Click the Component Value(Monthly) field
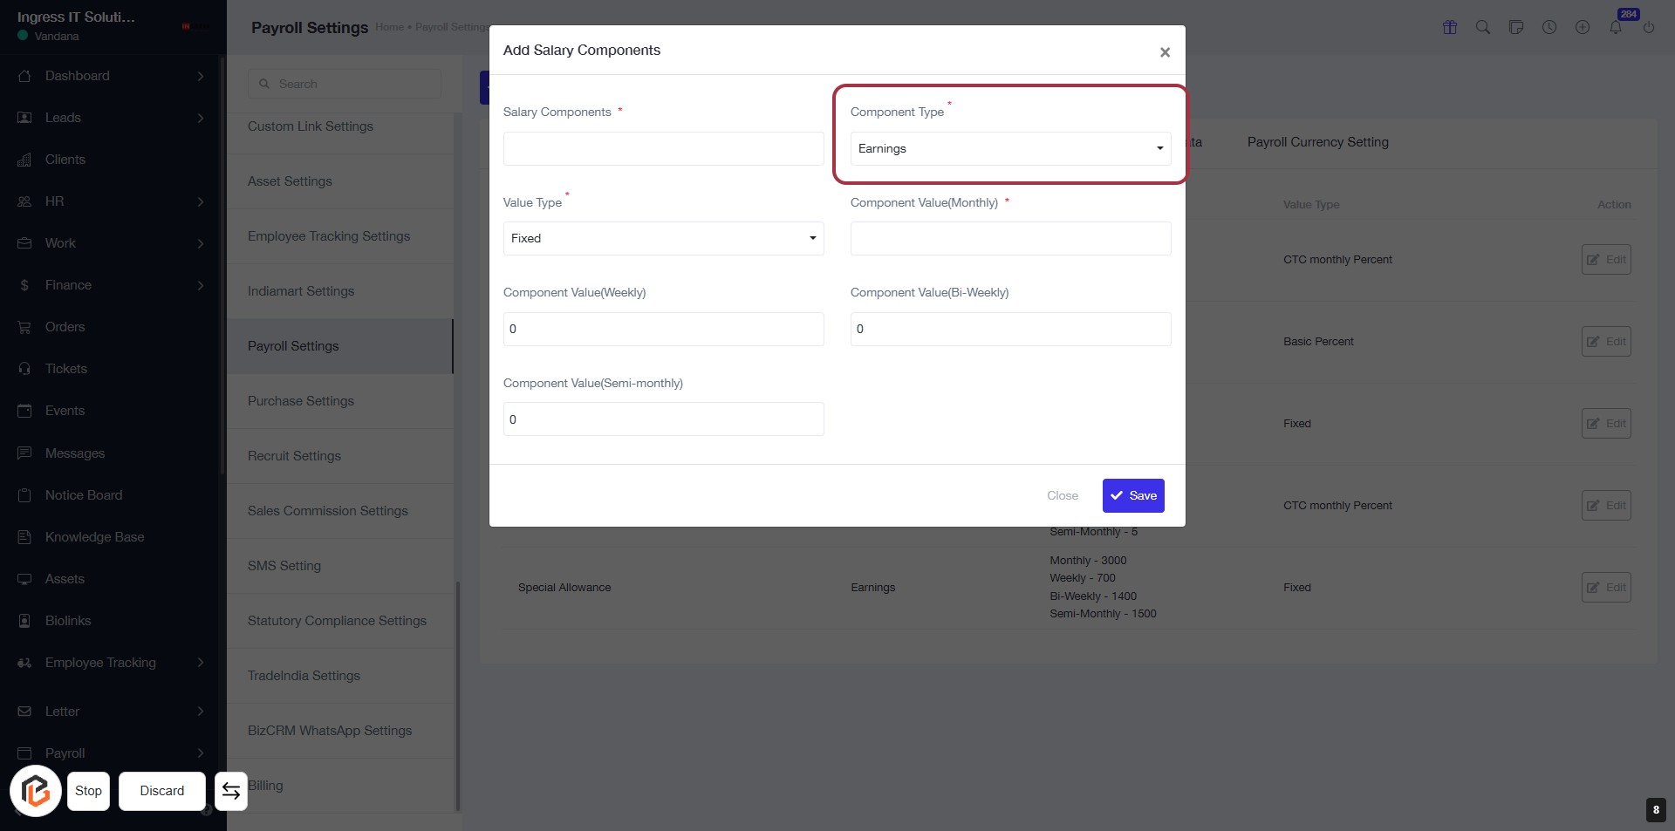The width and height of the screenshot is (1675, 831). click(1010, 238)
